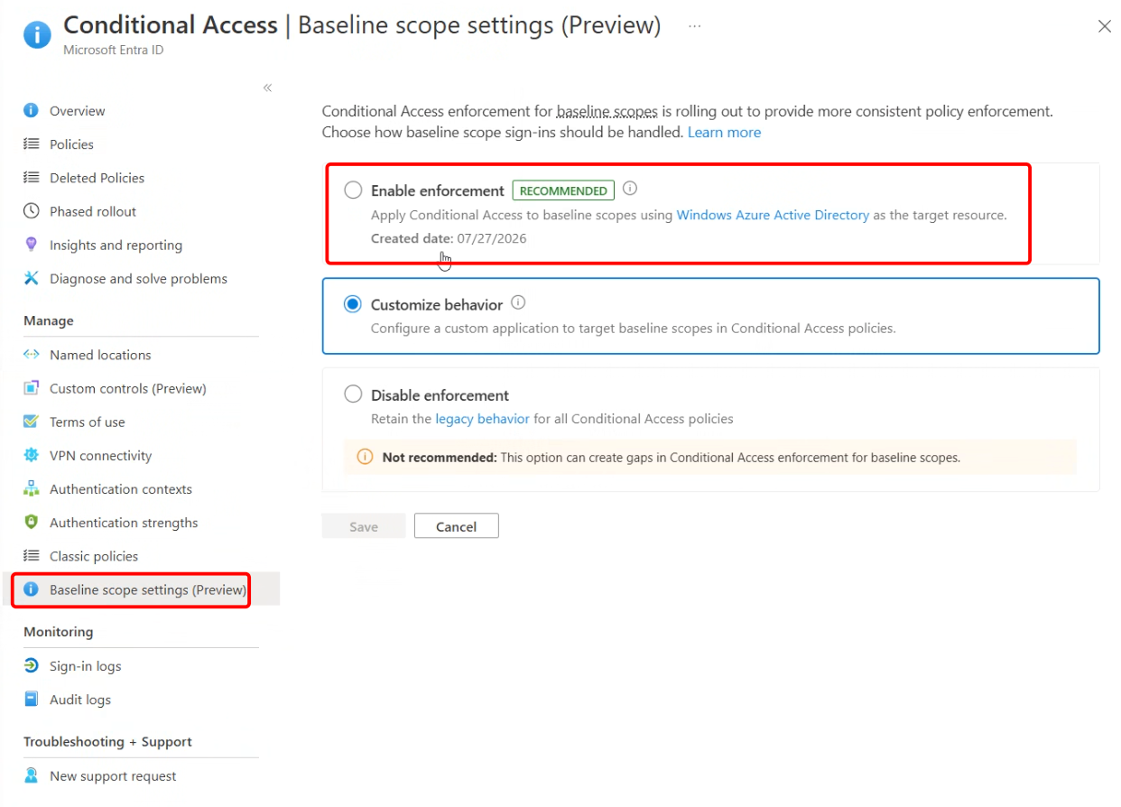Follow the Learn more link

[x=724, y=132]
